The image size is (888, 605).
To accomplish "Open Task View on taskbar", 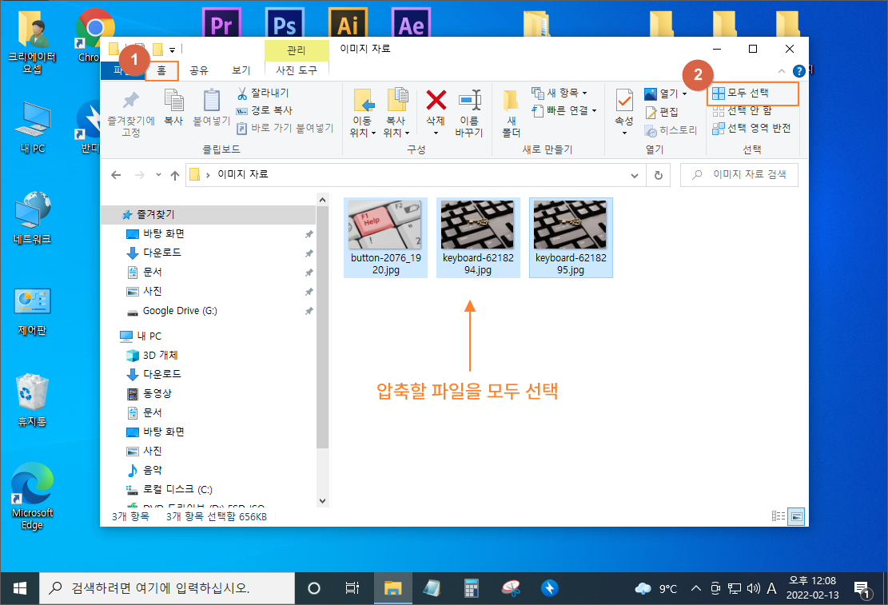I will 352,588.
